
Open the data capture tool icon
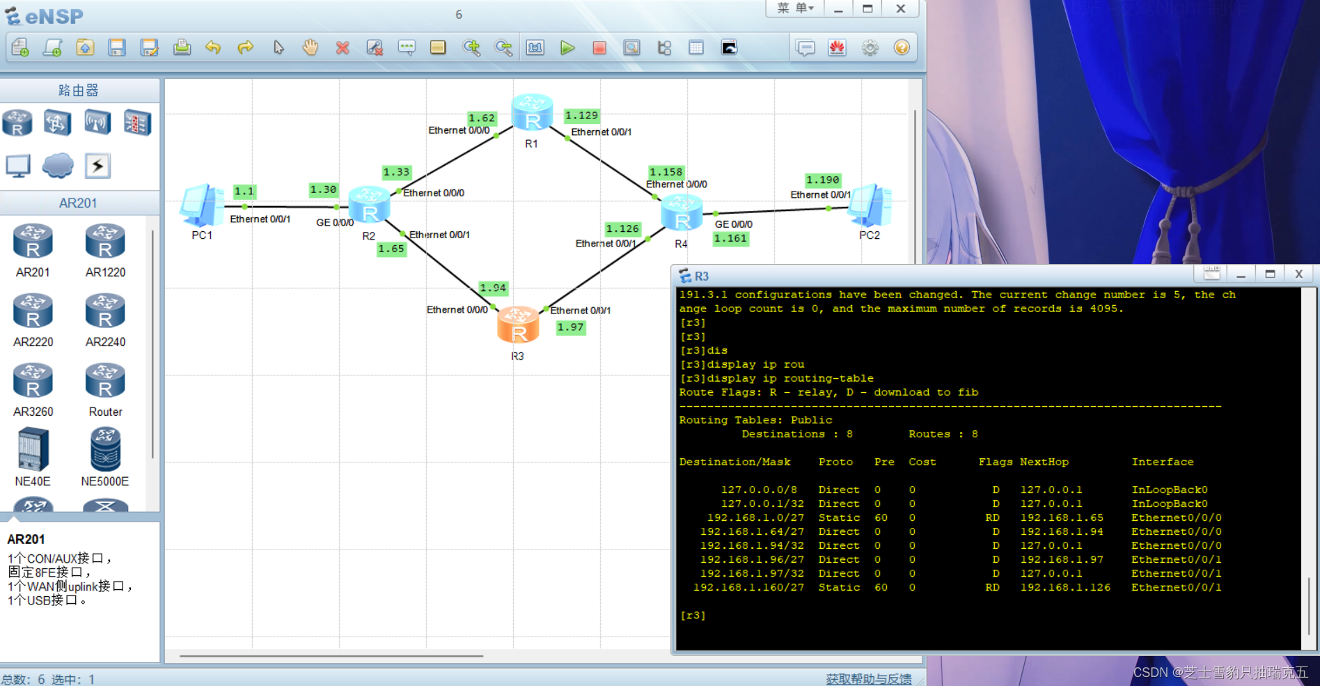[631, 47]
